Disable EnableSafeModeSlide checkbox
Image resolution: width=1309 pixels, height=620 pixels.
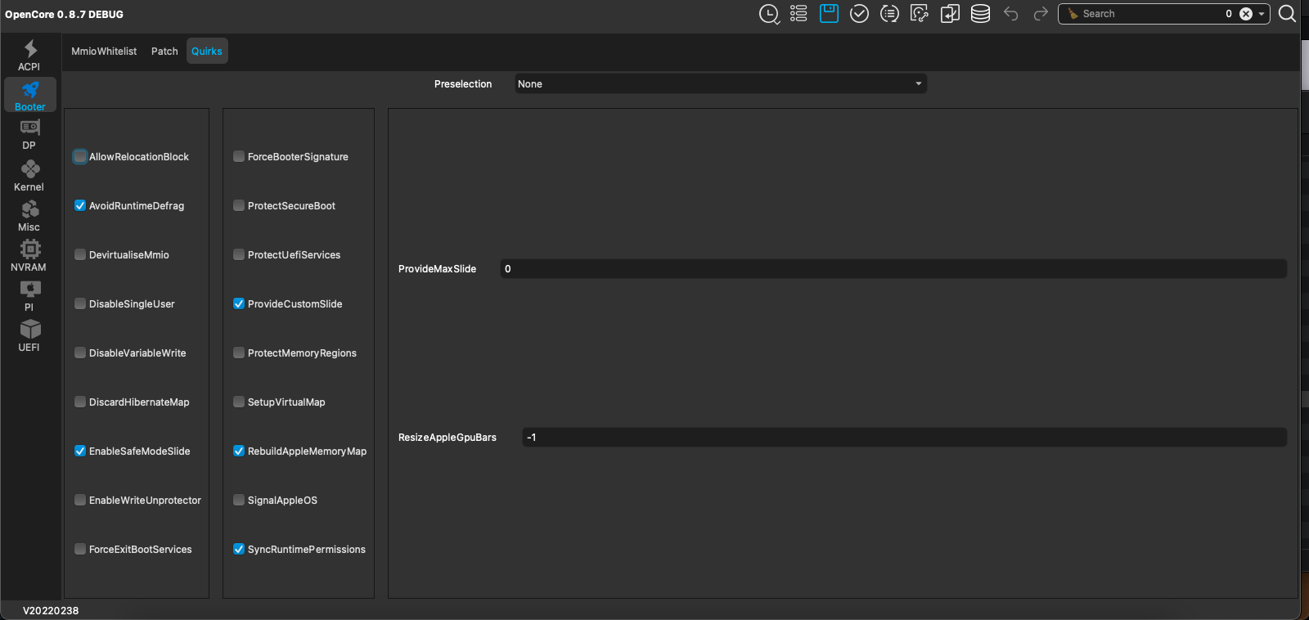pos(80,451)
